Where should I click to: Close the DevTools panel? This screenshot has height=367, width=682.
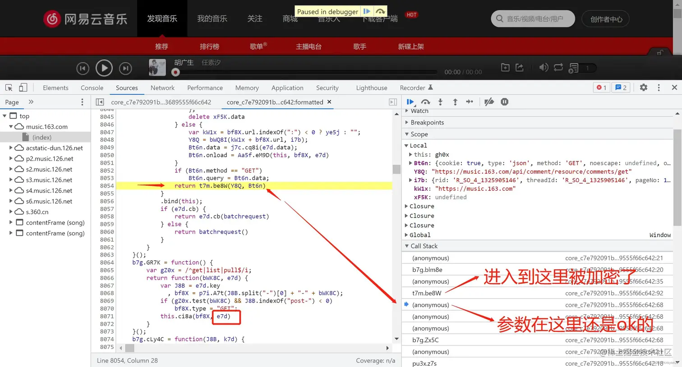[674, 87]
